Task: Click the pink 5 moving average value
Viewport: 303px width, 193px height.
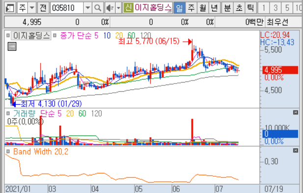Action: [x=96, y=35]
